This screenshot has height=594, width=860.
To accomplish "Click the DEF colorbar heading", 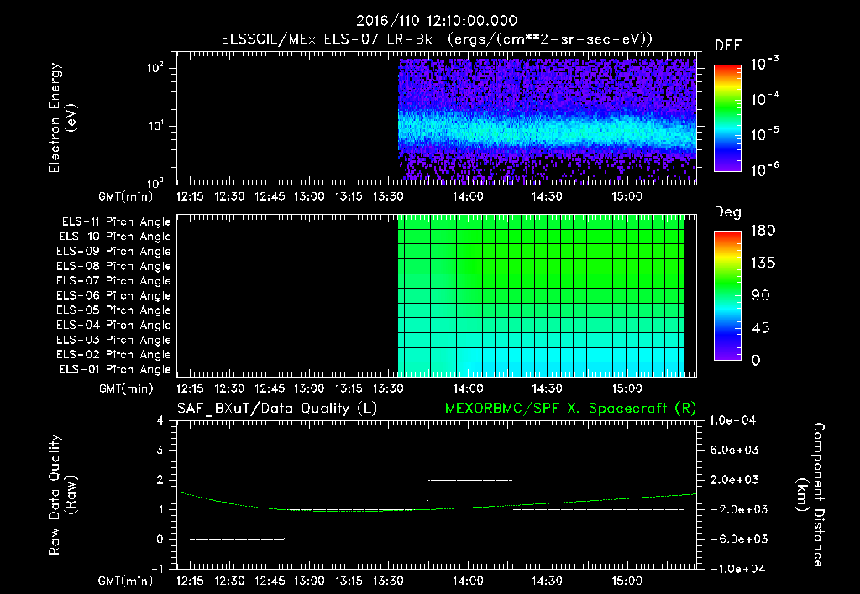I will pyautogui.click(x=727, y=46).
